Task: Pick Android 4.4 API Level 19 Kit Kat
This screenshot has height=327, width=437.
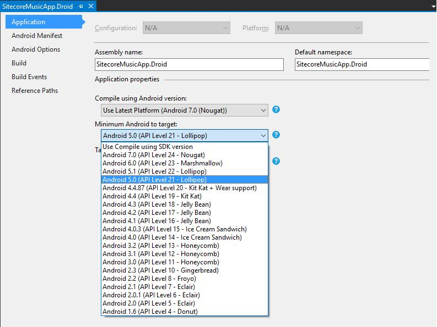Action: [x=185, y=196]
